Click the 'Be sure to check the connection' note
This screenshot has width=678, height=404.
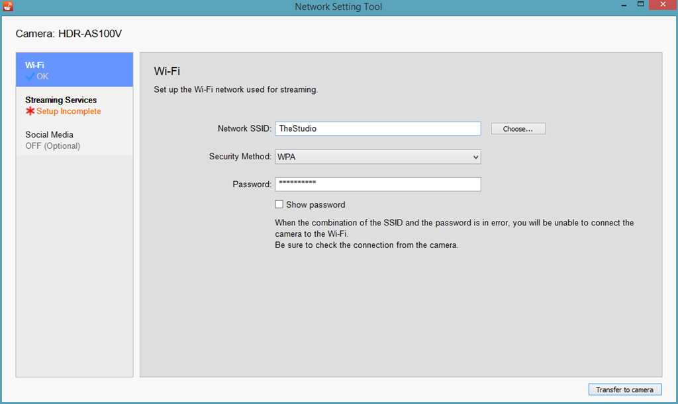(367, 245)
